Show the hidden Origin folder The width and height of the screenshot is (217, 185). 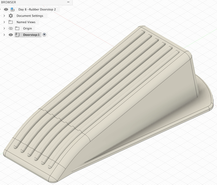click(x=11, y=29)
